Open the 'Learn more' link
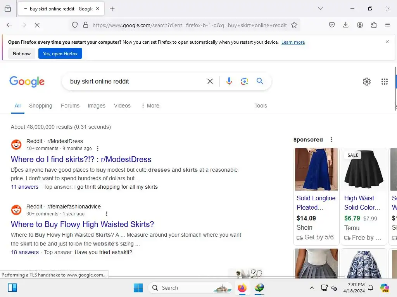Viewport: 397px width, 297px height. coord(293,42)
